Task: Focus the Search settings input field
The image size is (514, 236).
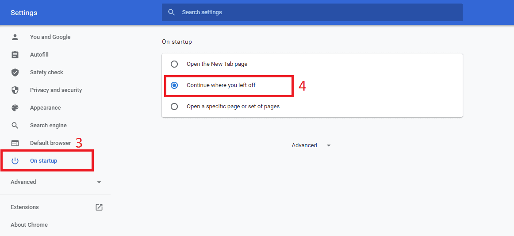Action: click(312, 12)
